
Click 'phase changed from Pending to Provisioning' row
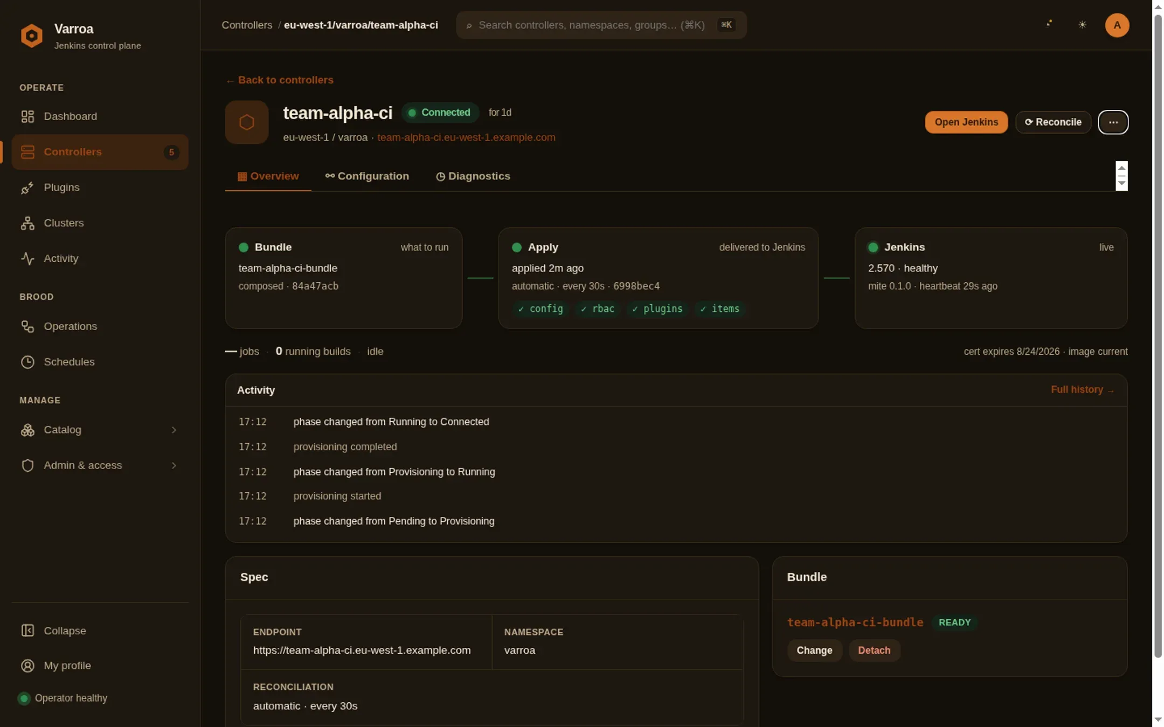coord(676,521)
